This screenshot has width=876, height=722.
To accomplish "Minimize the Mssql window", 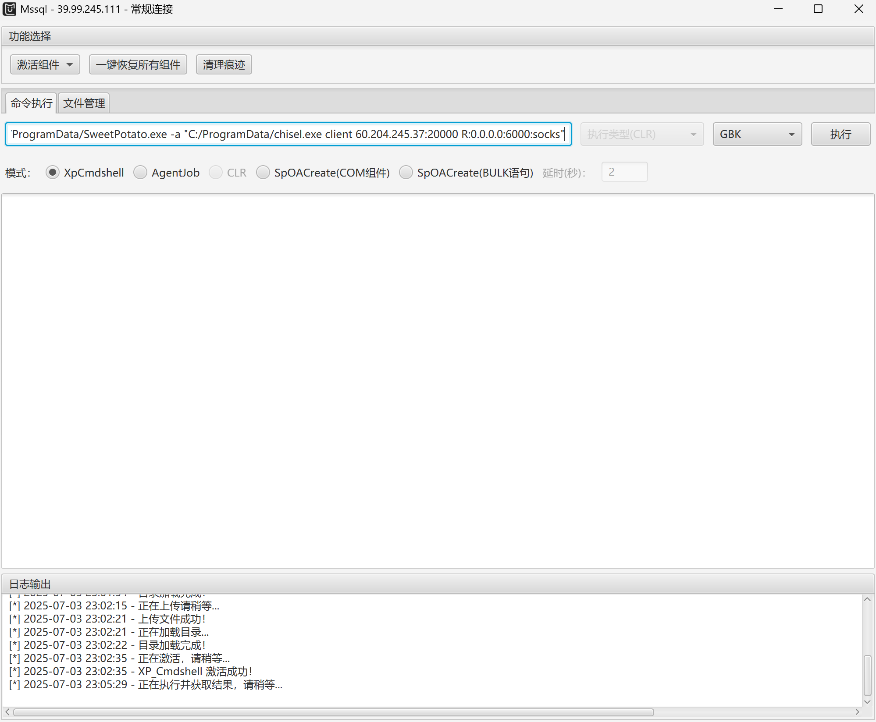I will pos(778,9).
